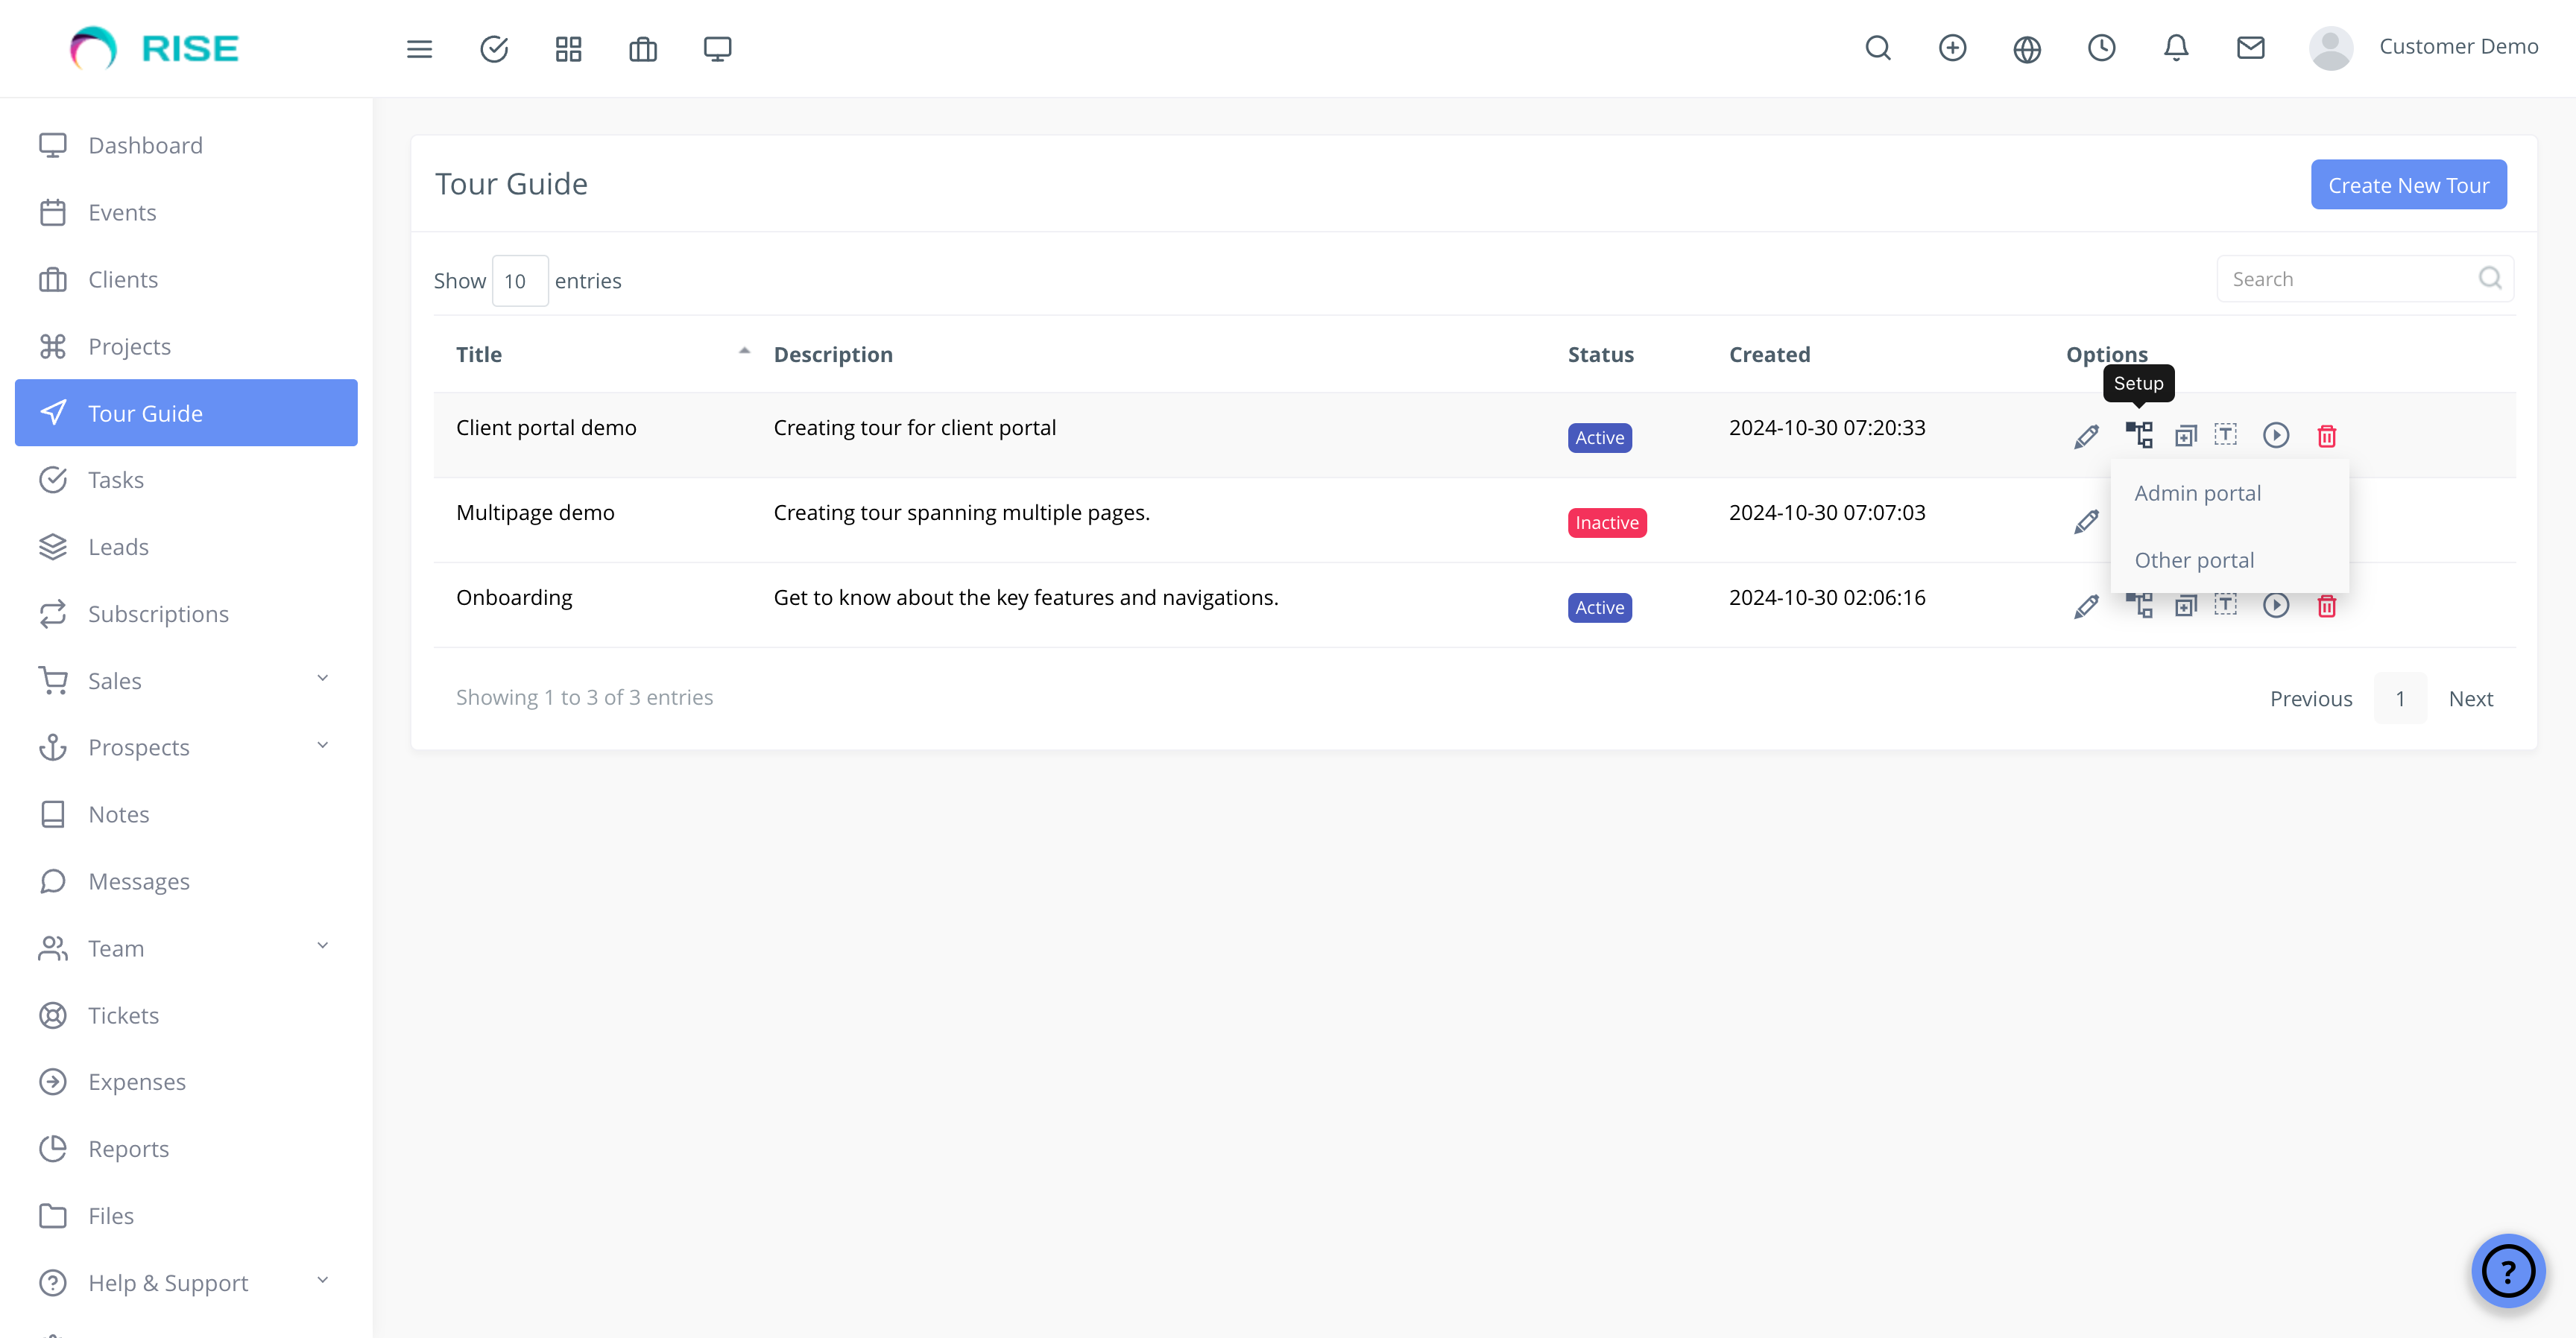Toggle the Inactive badge for Multipage demo
Image resolution: width=2576 pixels, height=1338 pixels.
(1606, 521)
